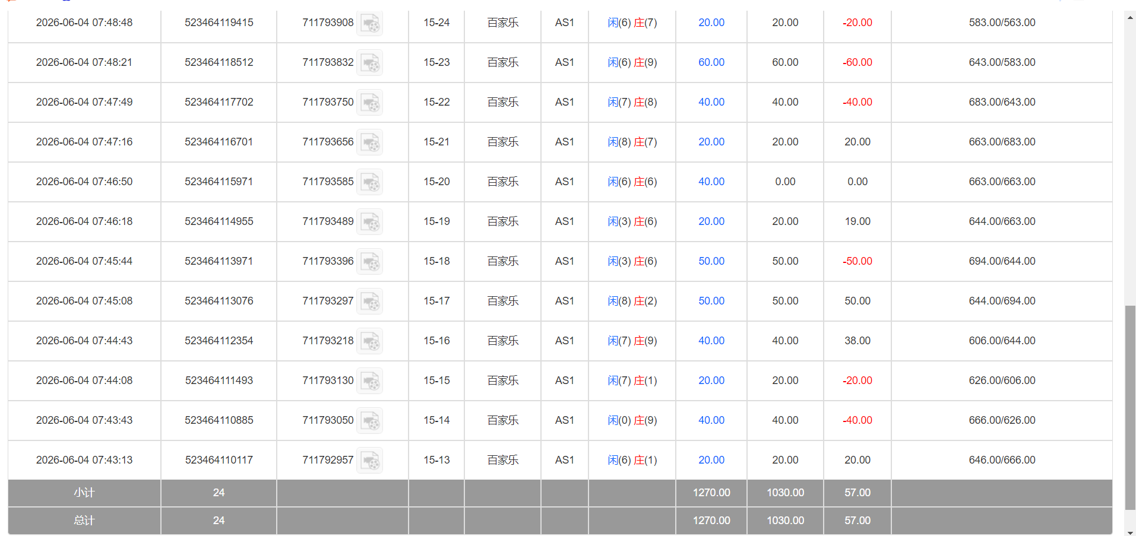Image resolution: width=1136 pixels, height=536 pixels.
Task: Select order number 523464115971
Action: coord(219,182)
